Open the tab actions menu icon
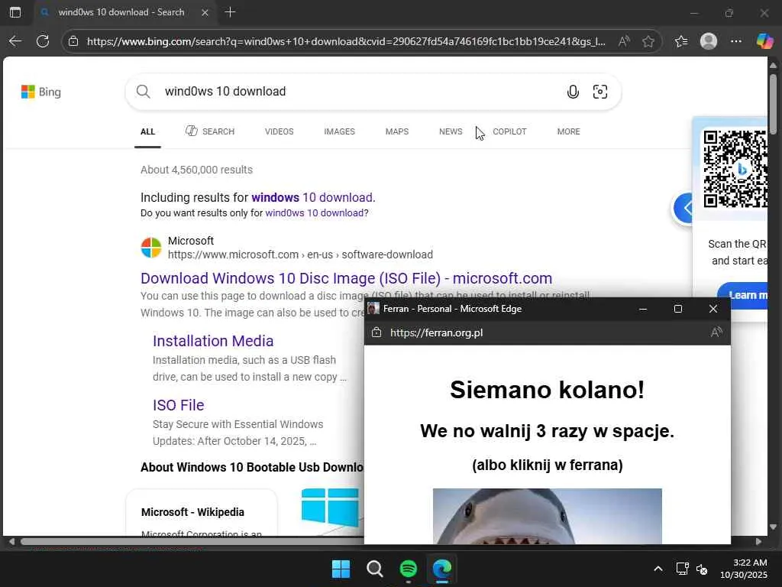Screen dimensions: 782x587 click(x=15, y=12)
